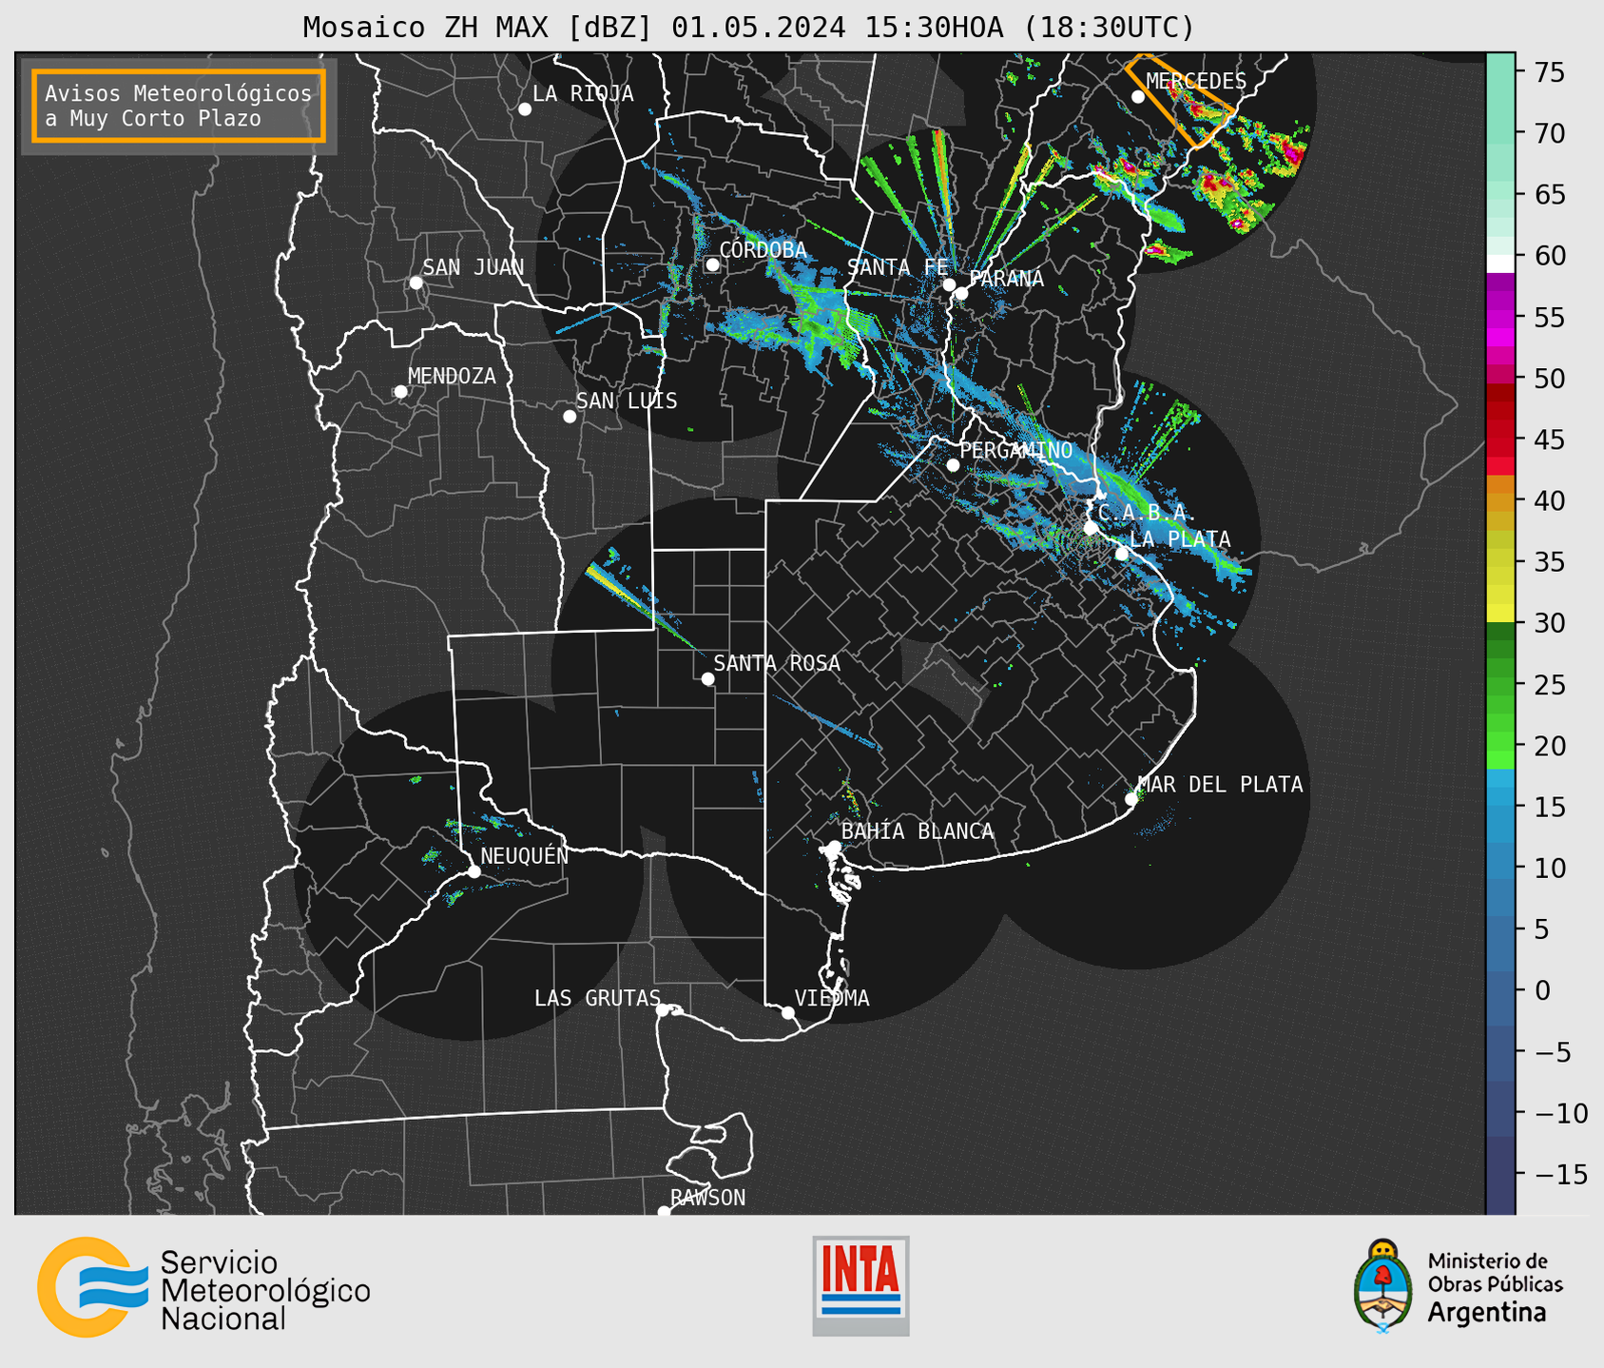Select the Bahía Blanca city marker dot
Viewport: 1604px width, 1368px height.
[834, 847]
